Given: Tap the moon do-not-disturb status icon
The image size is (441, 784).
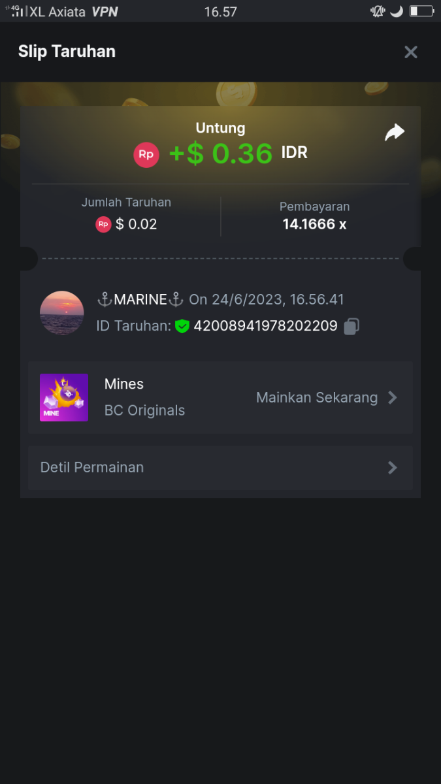Looking at the screenshot, I should tap(397, 12).
